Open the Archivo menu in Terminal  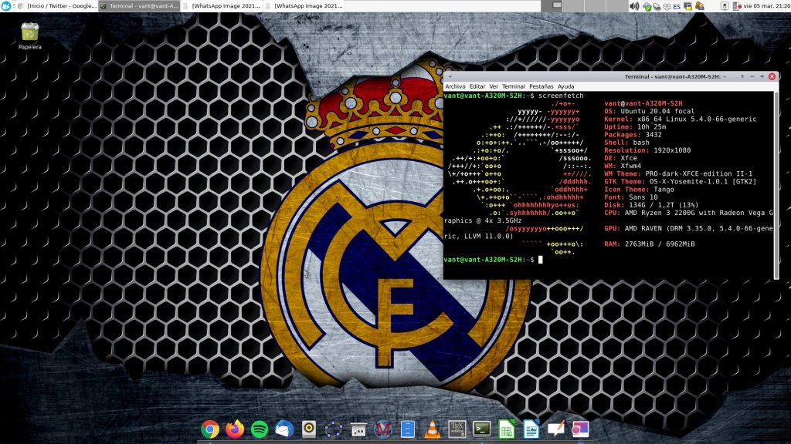point(455,86)
